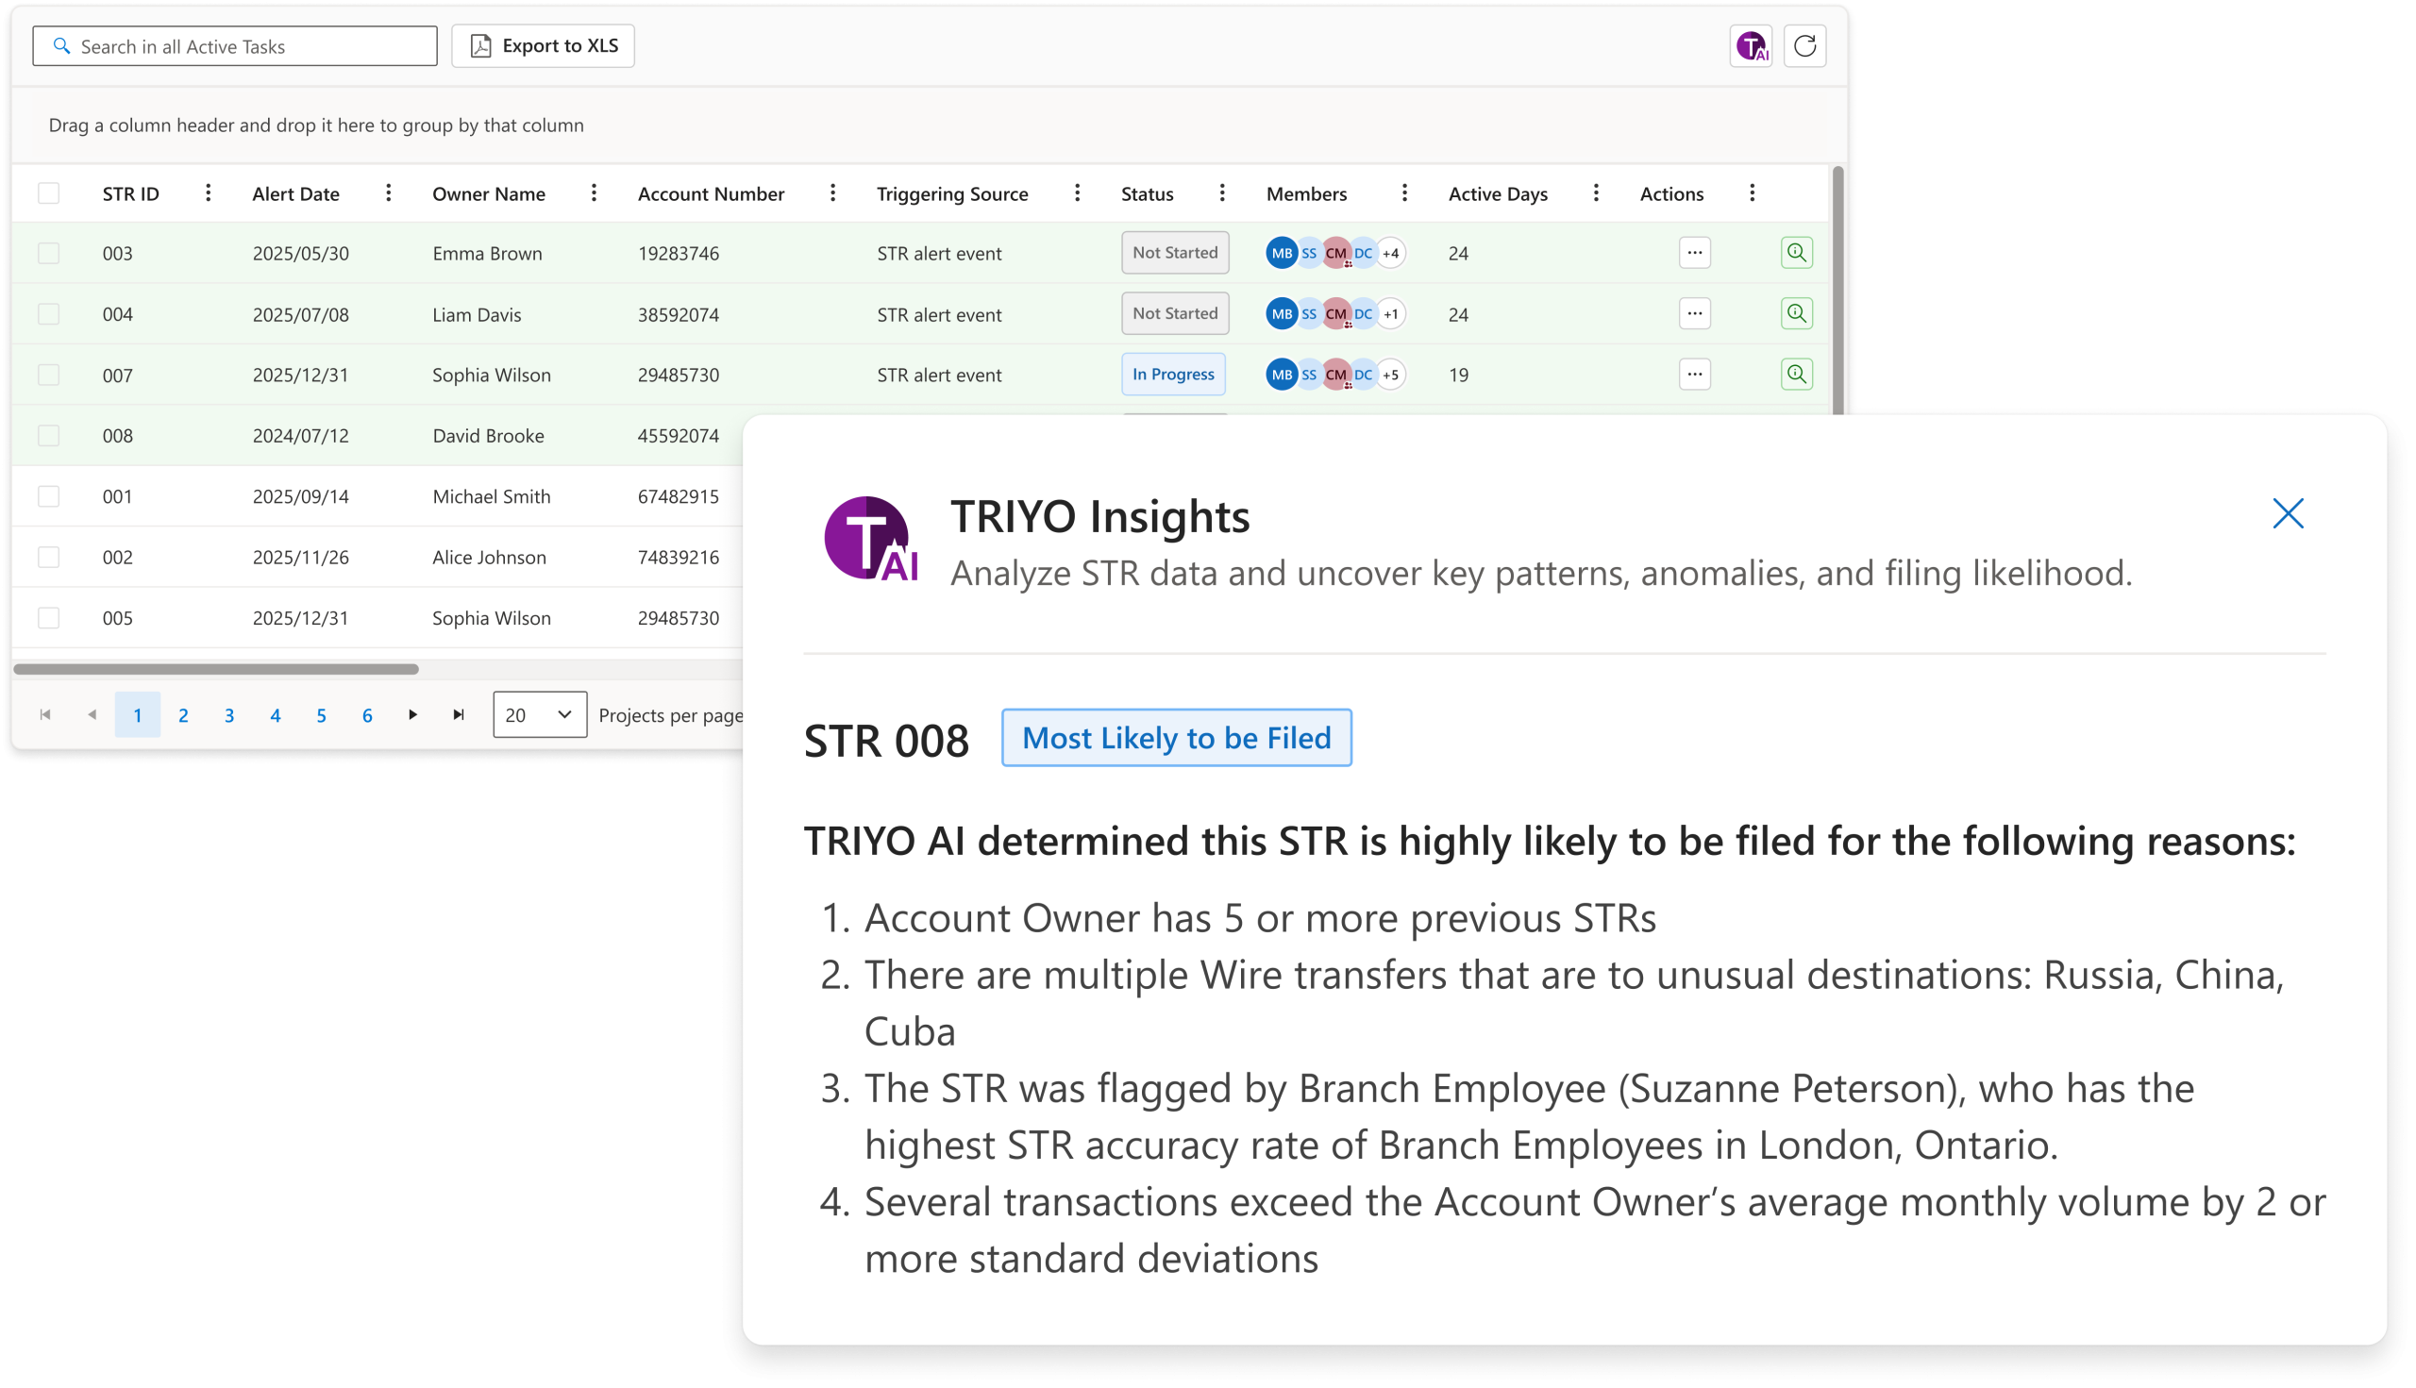This screenshot has width=2416, height=1388.
Task: Close the TRIYO Insights panel
Action: (x=2288, y=514)
